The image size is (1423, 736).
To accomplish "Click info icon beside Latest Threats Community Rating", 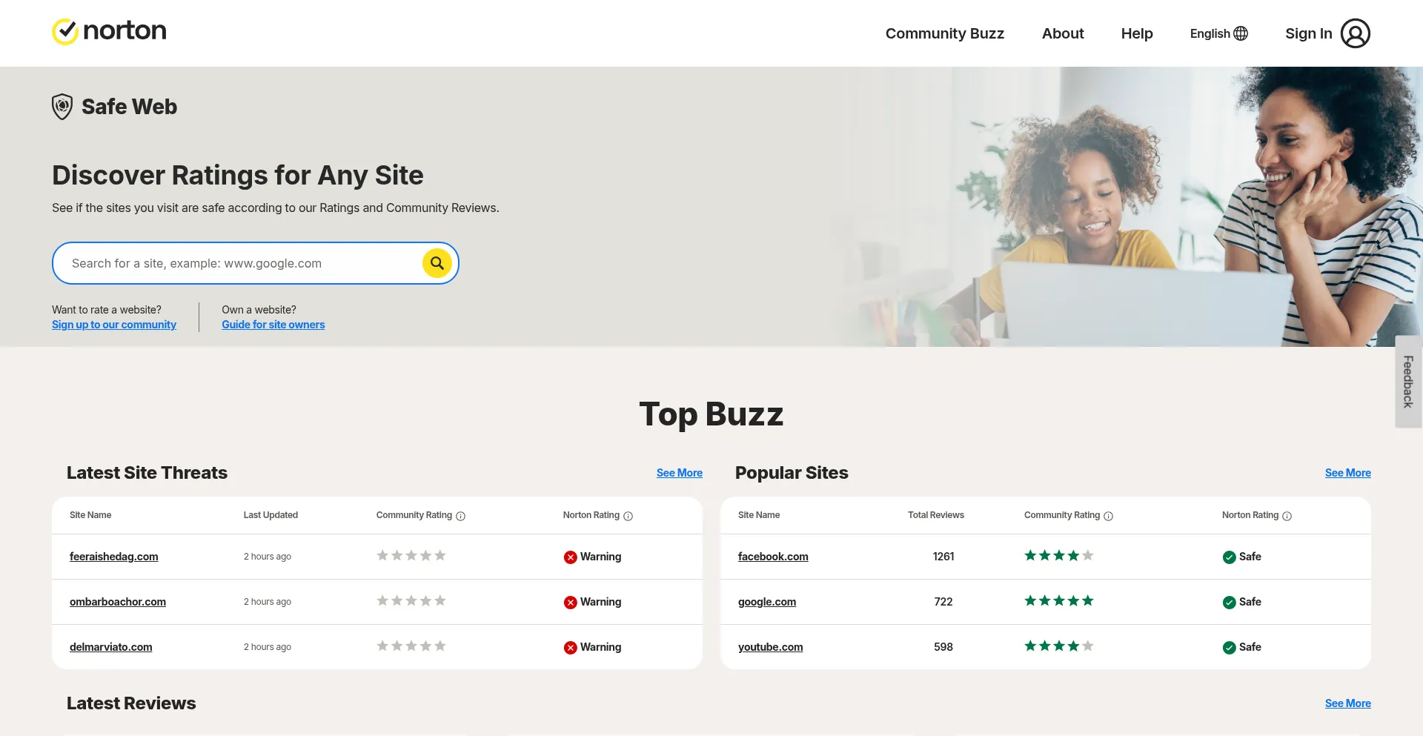I will 460,516.
